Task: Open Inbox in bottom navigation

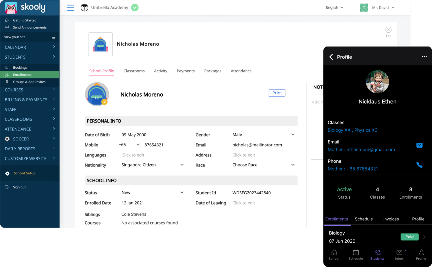Action: click(399, 254)
